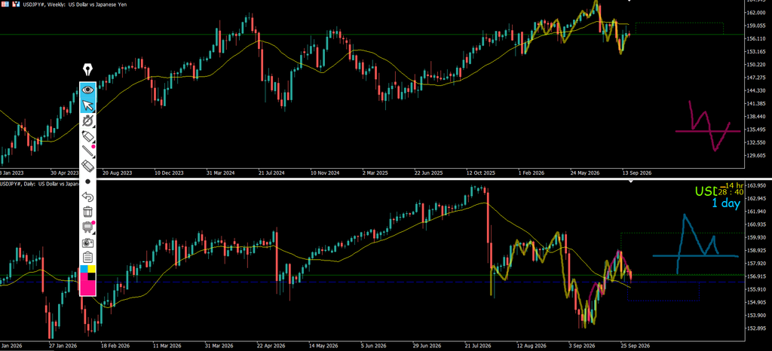Expand the highlighter tool options arrow
The image size is (772, 351).
[93, 142]
